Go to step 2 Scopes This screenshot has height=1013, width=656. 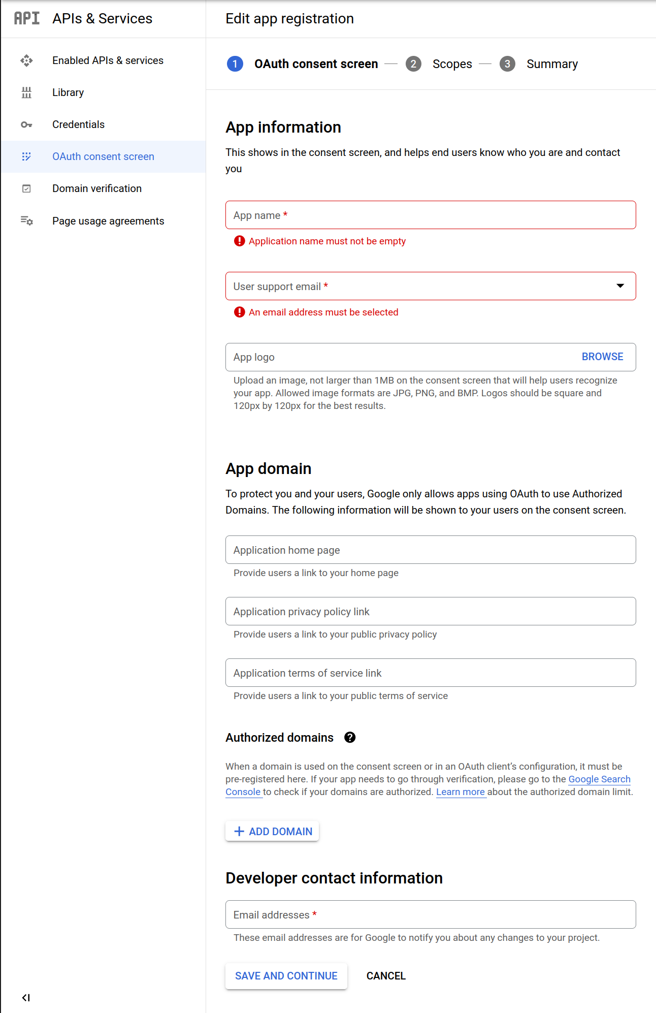pos(451,64)
